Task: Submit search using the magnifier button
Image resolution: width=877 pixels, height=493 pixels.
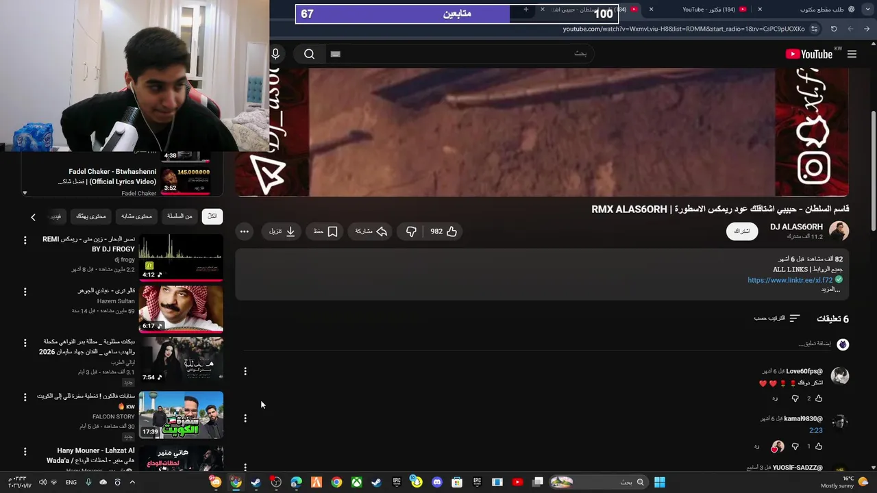Action: [x=309, y=54]
